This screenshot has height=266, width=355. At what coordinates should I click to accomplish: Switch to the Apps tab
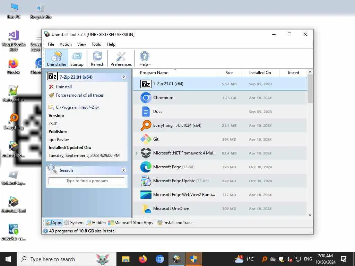tap(54, 223)
